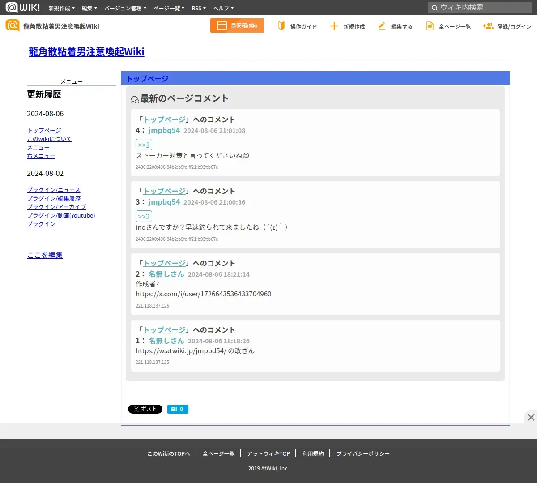Open プラグイン/編集履歴 sidebar link

point(54,198)
